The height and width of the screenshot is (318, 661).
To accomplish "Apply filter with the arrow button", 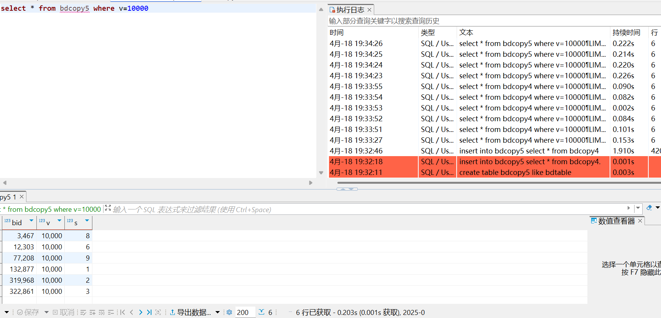I will click(628, 208).
